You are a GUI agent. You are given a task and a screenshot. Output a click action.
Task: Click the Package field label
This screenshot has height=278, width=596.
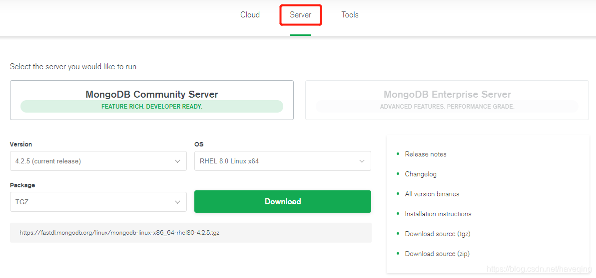point(22,185)
